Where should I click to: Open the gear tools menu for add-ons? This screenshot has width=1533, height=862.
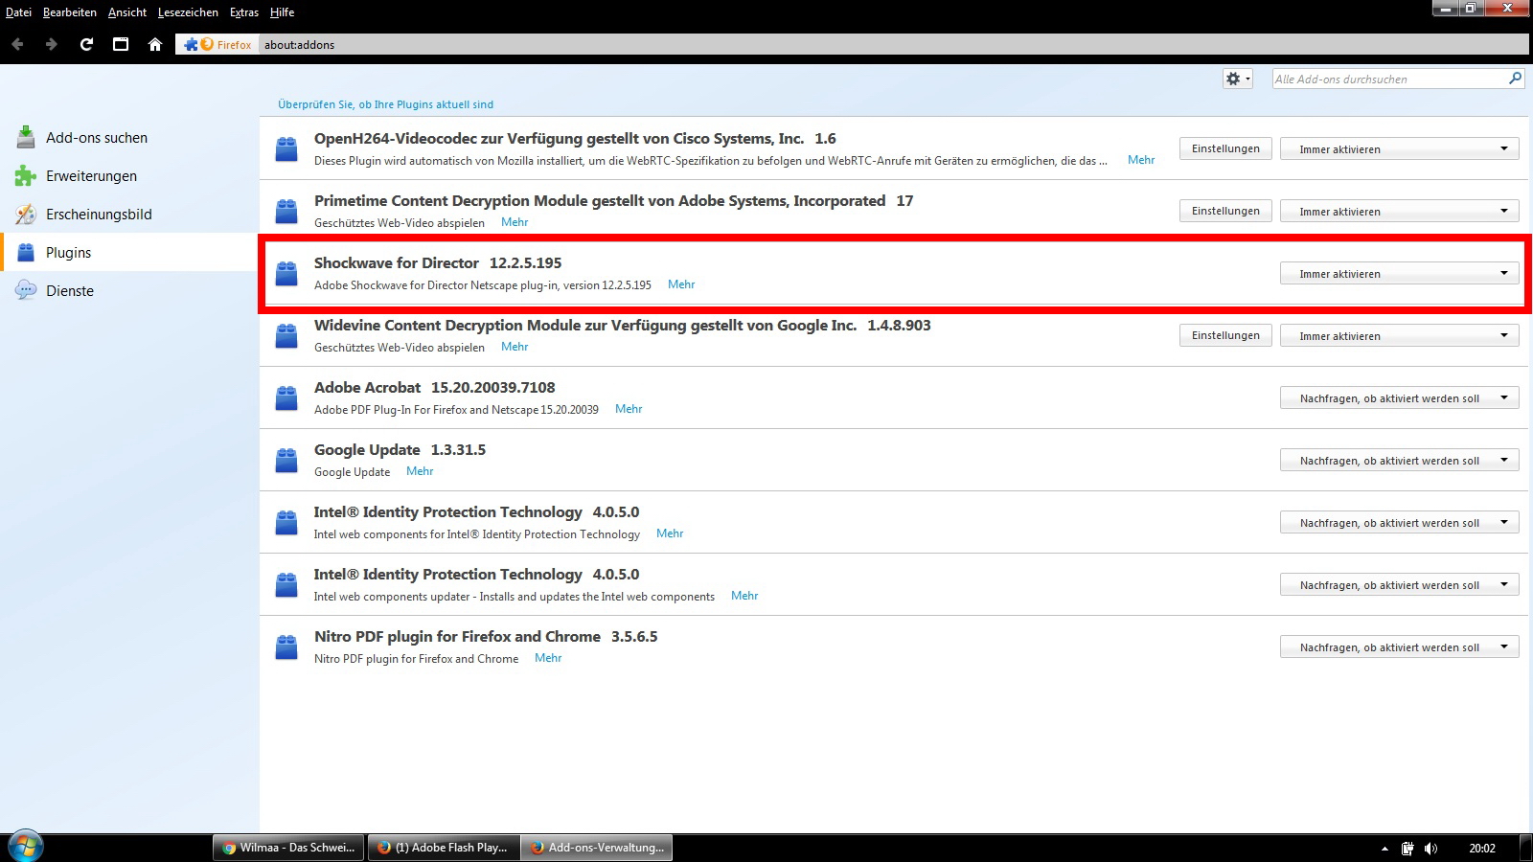[x=1238, y=79]
